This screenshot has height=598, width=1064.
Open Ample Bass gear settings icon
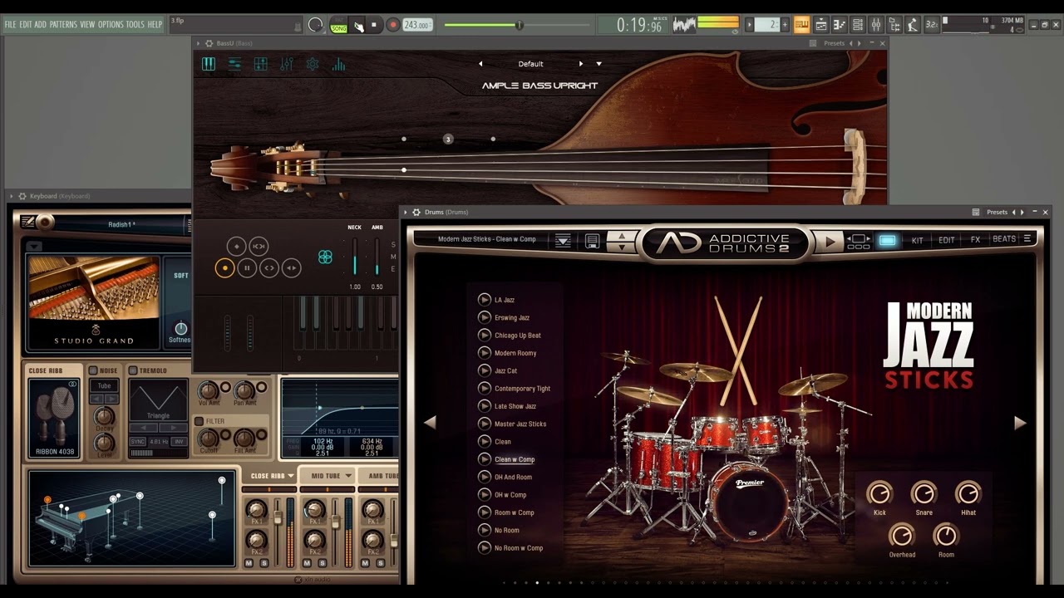pos(313,64)
